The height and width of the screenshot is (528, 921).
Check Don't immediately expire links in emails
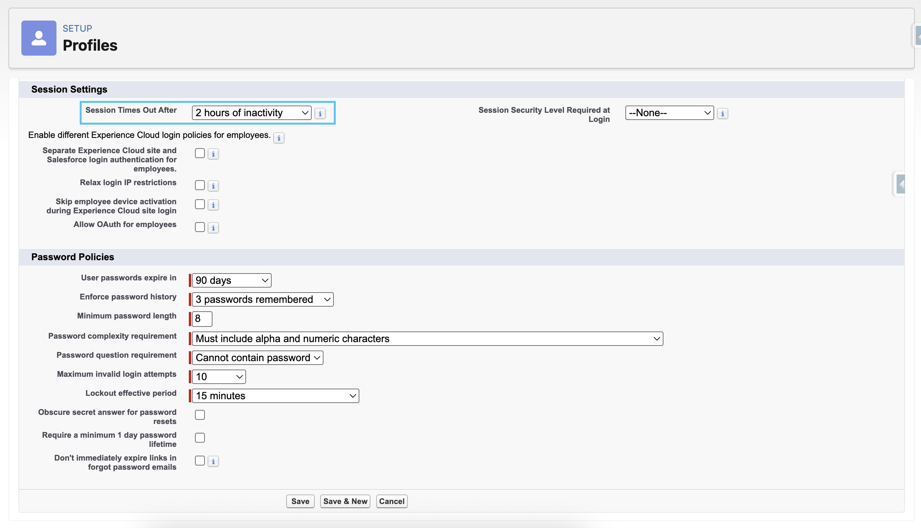(x=200, y=461)
